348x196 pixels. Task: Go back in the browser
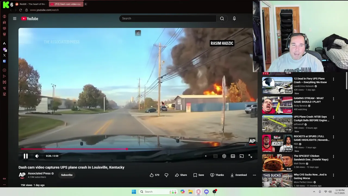pyautogui.click(x=11, y=10)
